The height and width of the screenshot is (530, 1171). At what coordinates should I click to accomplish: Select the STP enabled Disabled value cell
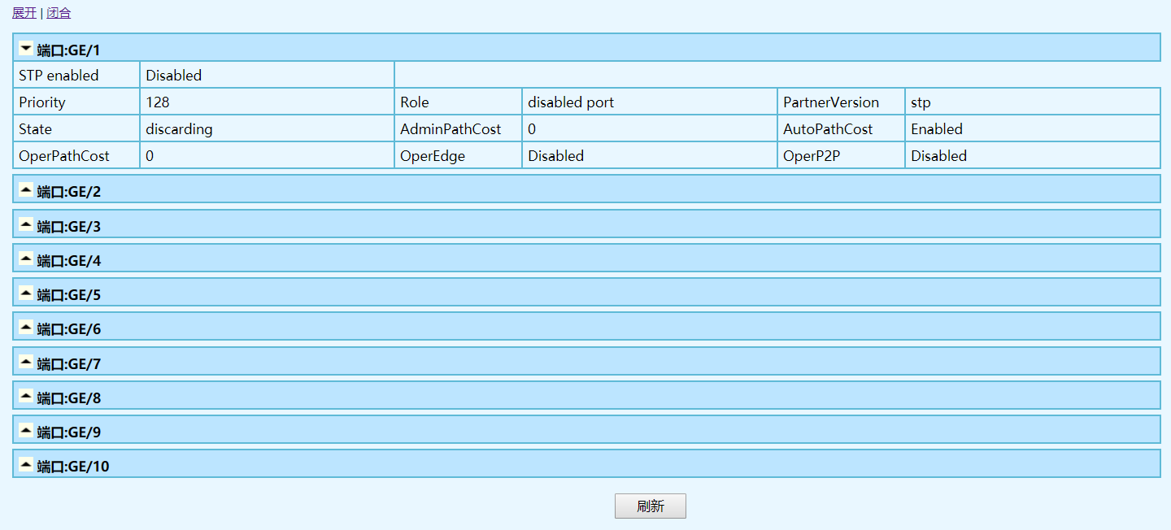point(173,76)
